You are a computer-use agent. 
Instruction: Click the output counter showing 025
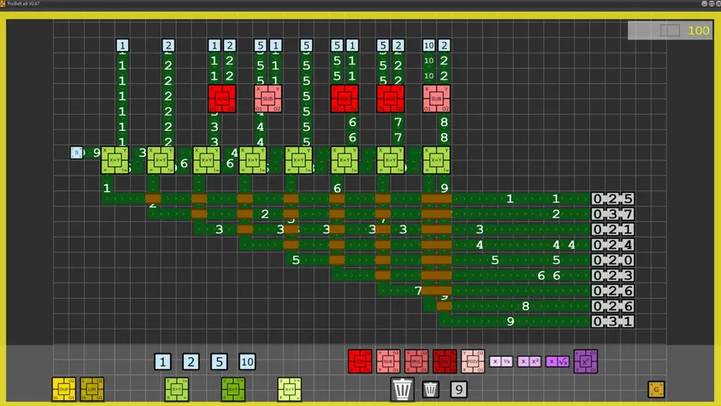click(612, 199)
